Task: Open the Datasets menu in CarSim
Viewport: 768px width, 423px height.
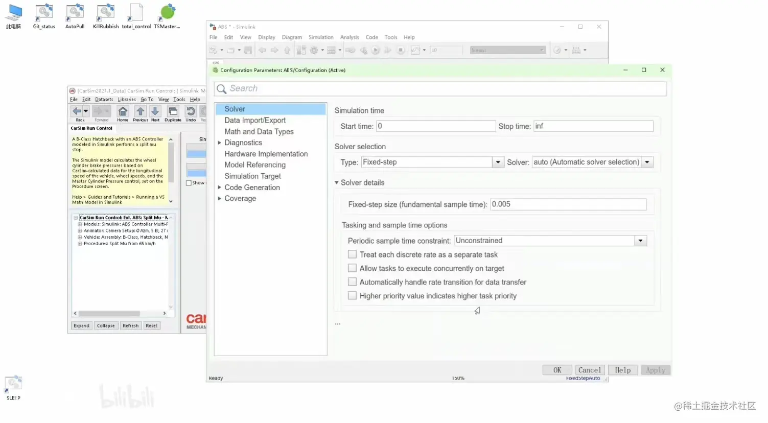Action: (x=104, y=100)
